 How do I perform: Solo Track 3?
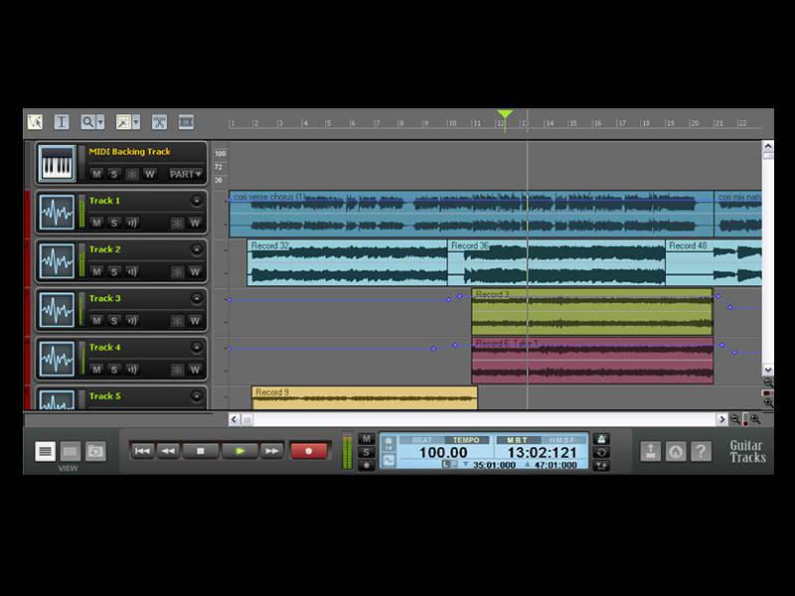114,320
